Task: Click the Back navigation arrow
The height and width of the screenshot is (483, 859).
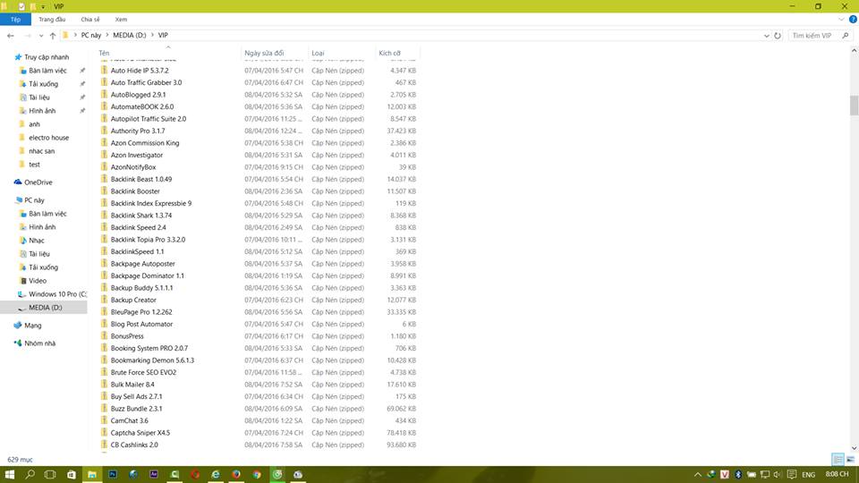Action: [11, 36]
